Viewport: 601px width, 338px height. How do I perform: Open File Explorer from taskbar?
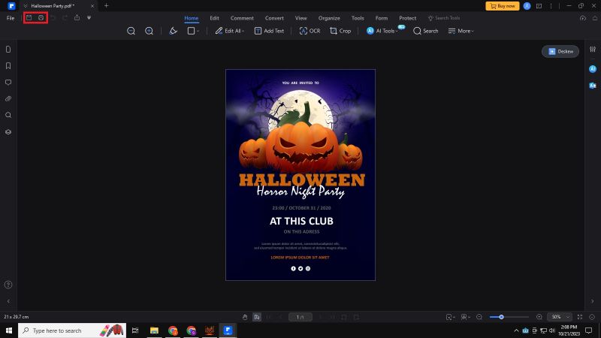coord(154,330)
